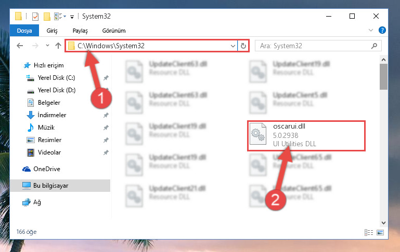Select the oscarui.dll file
Image resolution: width=400 pixels, height=252 pixels.
(306, 135)
